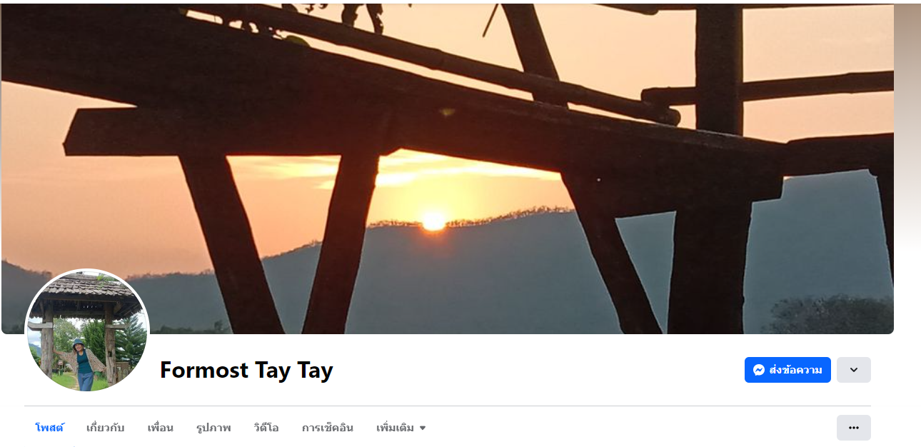Open the การเช็คอิน tab
The width and height of the screenshot is (921, 447).
tap(328, 428)
